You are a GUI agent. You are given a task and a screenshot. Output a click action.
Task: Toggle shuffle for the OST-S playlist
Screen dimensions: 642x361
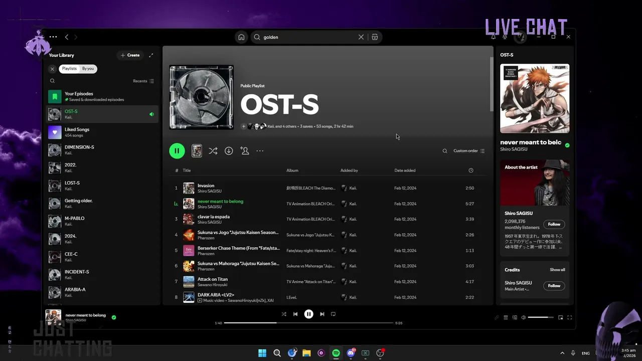[213, 151]
